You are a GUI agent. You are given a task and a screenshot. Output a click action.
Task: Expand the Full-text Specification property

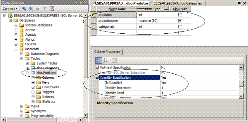point(97,67)
